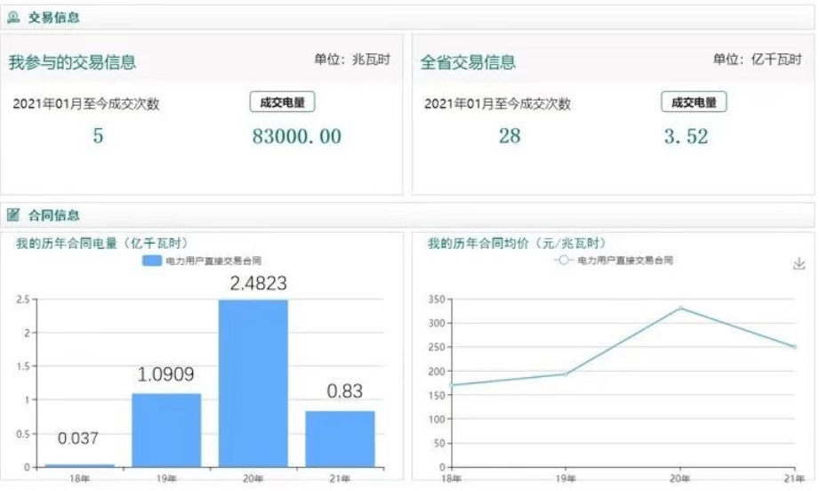Open the provincial transaction count 28

click(x=510, y=136)
